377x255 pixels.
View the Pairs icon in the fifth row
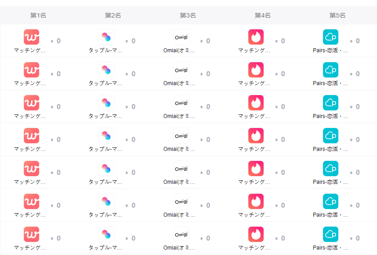pos(331,168)
